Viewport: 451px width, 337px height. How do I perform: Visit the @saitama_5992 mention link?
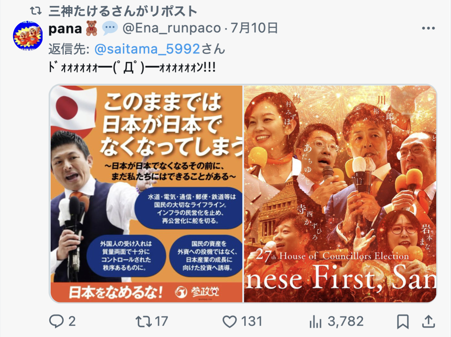pos(147,49)
